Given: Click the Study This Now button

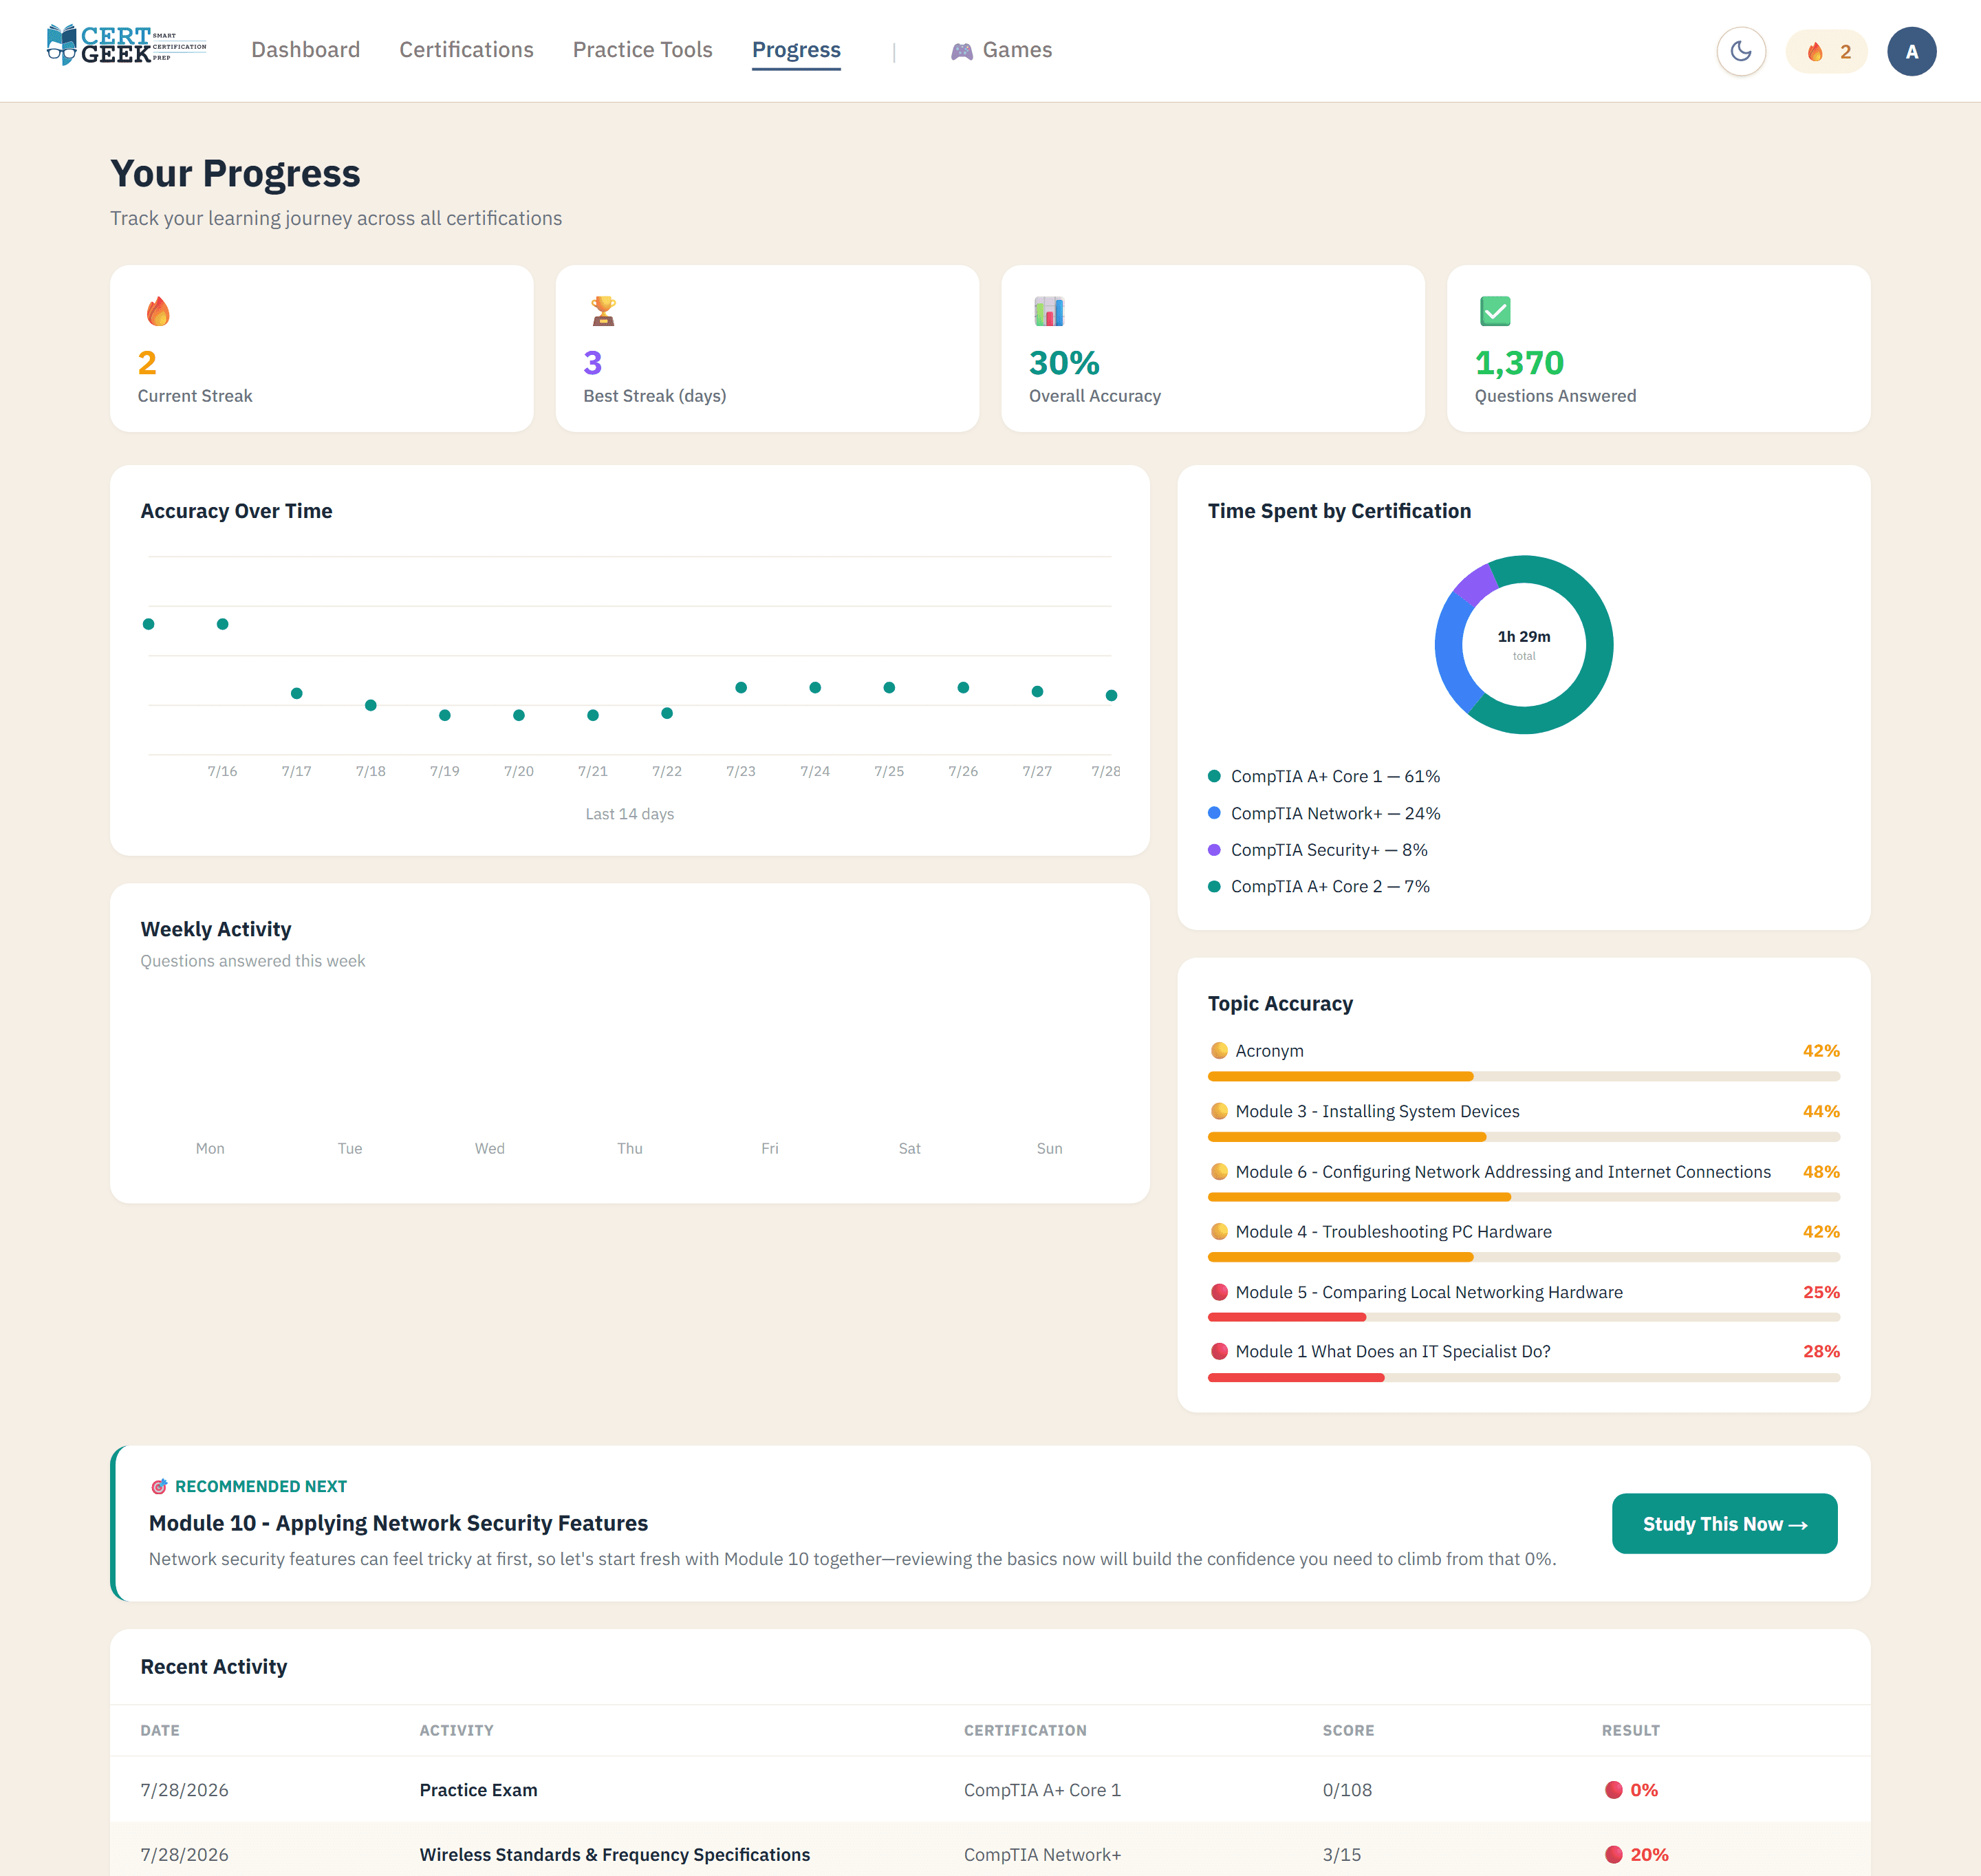Looking at the screenshot, I should (1724, 1524).
